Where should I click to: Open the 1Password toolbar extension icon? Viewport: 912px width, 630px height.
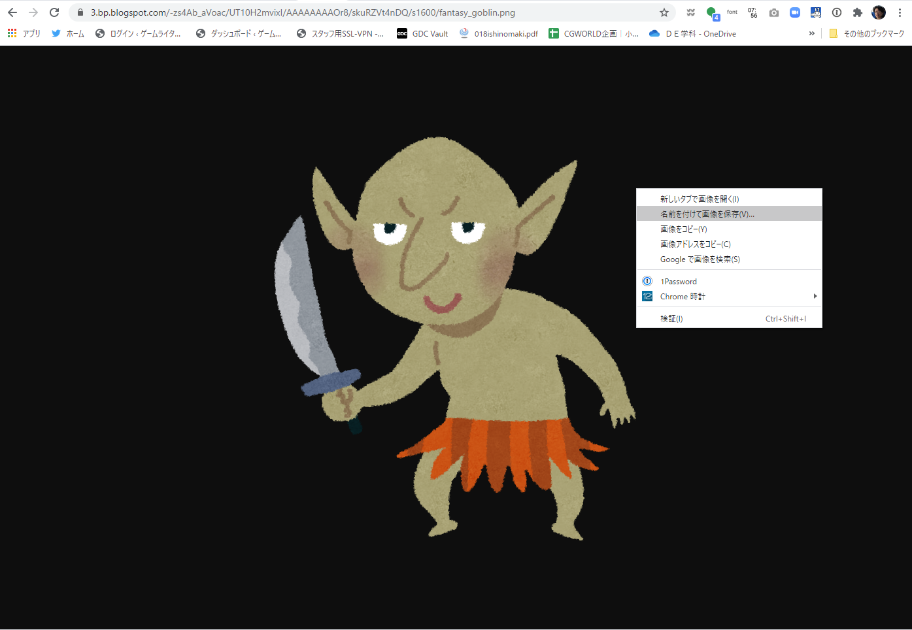[837, 12]
